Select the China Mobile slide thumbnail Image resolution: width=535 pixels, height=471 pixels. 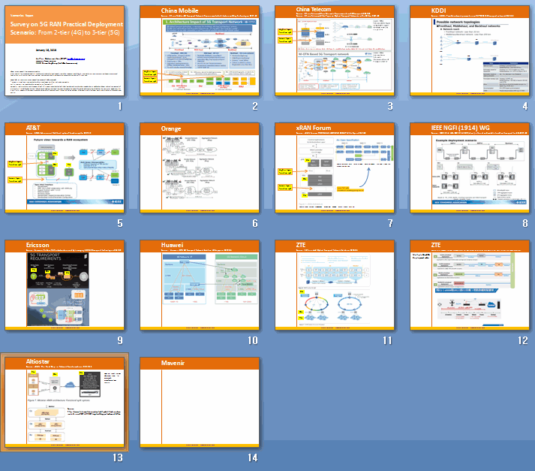(x=200, y=50)
